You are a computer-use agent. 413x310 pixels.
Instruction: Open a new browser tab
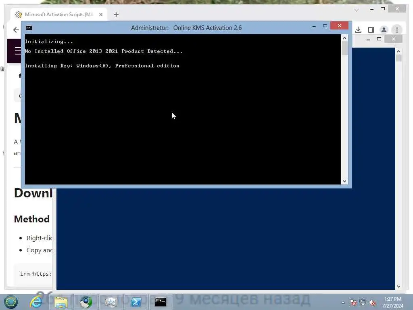[116, 15]
